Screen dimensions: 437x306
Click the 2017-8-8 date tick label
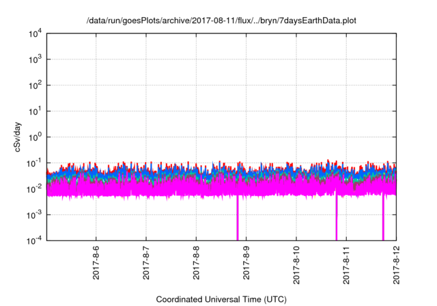coord(196,263)
